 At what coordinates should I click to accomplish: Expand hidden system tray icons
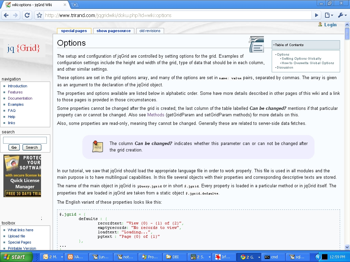pyautogui.click(x=318, y=257)
